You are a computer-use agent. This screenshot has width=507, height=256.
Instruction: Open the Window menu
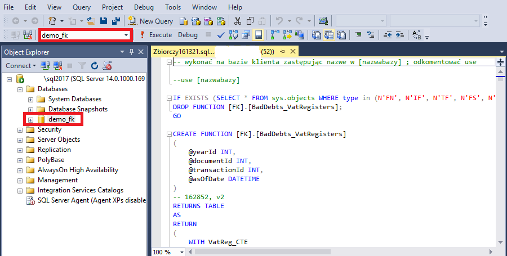204,7
